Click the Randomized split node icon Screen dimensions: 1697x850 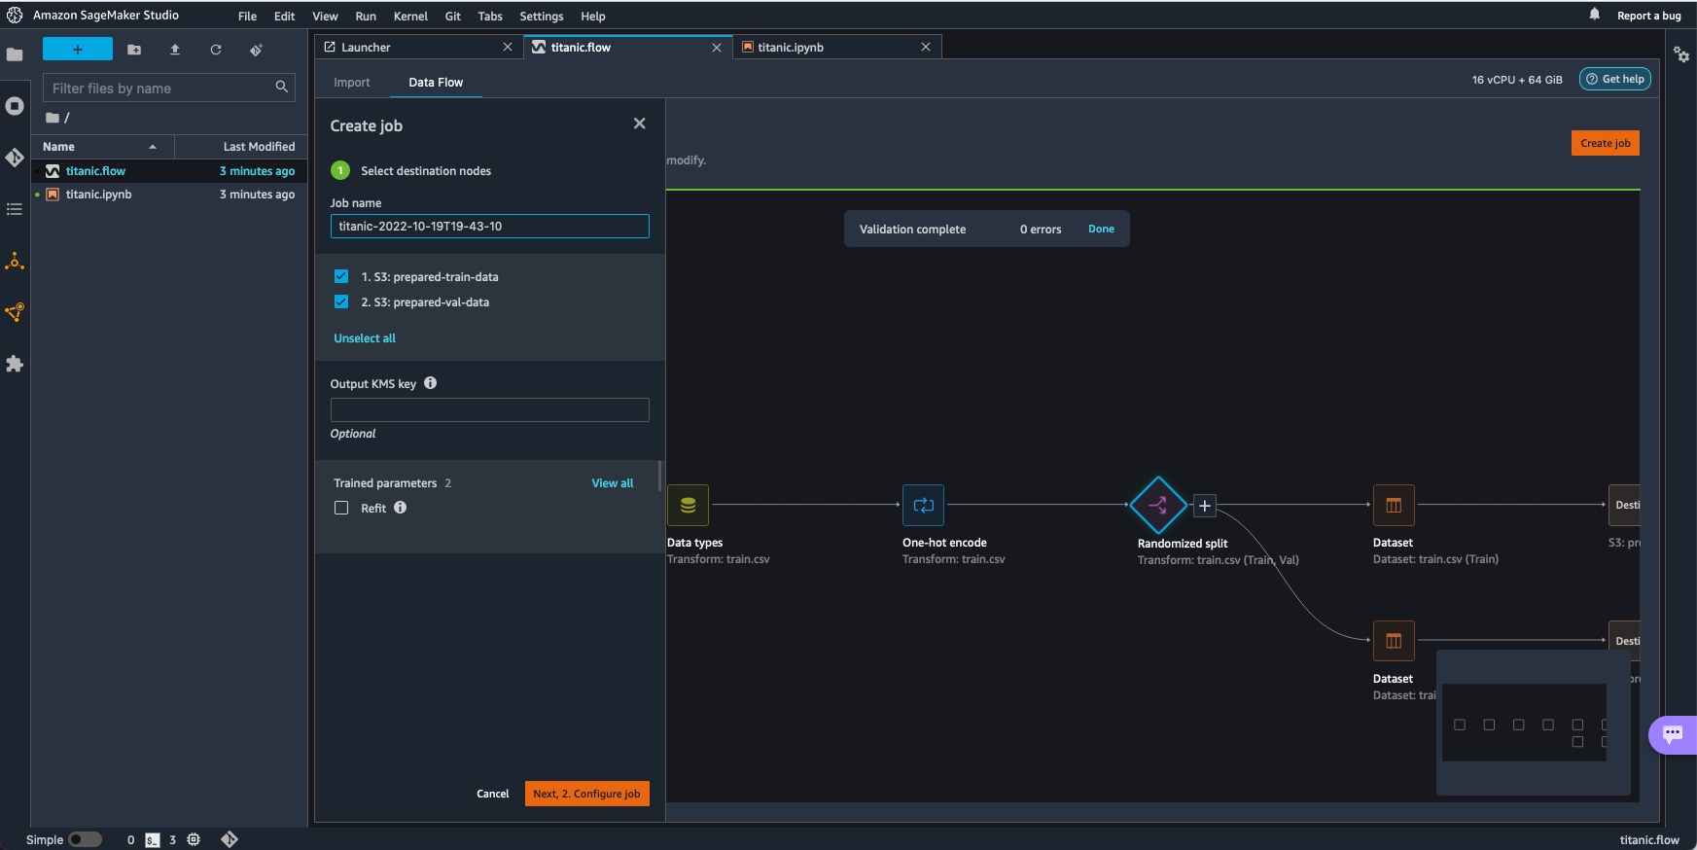click(x=1157, y=505)
